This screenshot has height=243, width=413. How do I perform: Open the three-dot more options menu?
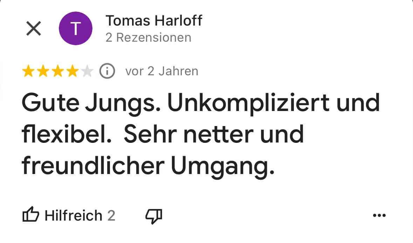[x=379, y=215]
